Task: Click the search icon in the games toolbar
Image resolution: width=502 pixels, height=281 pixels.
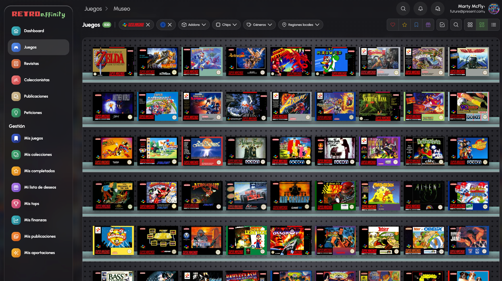Action: point(456,25)
